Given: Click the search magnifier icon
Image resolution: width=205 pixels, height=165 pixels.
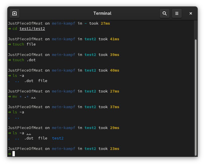Looking at the screenshot, I should click(165, 13).
